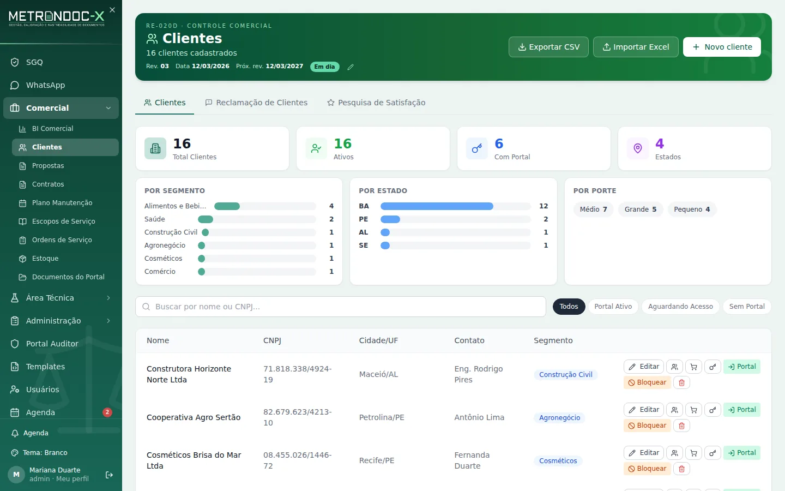
Task: Click the logout icon next to Mariana Duarte
Action: (x=109, y=475)
